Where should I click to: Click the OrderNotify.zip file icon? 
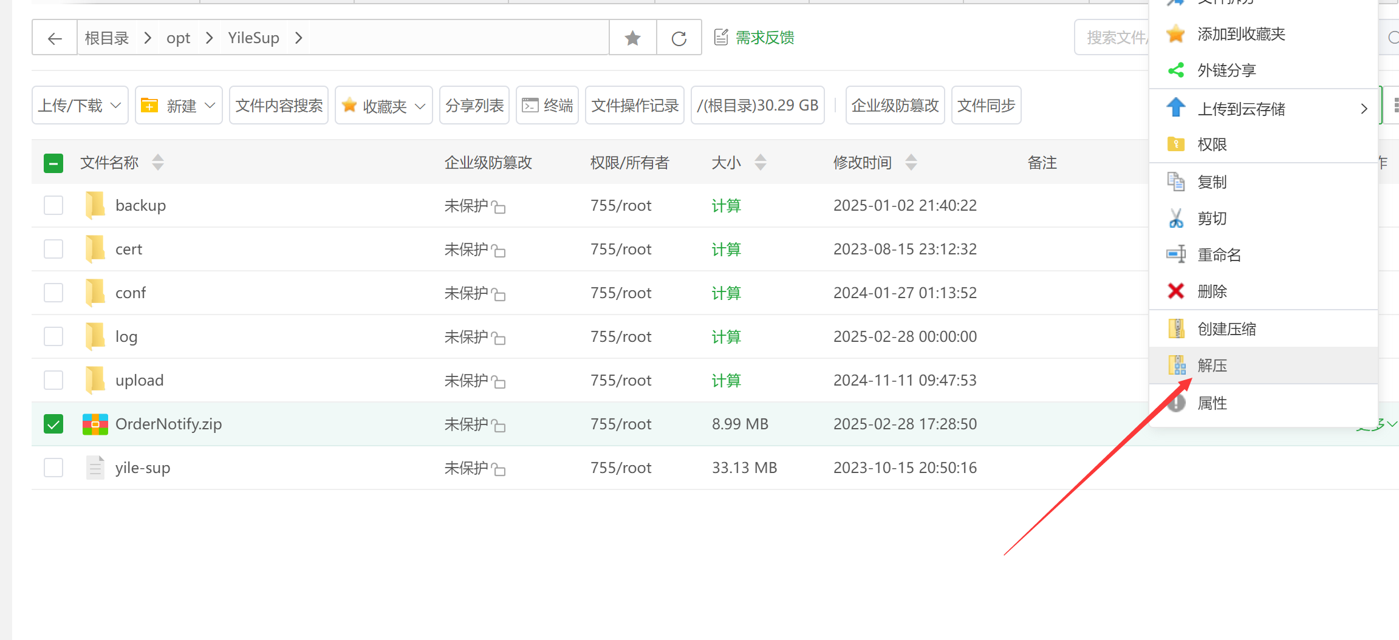click(x=95, y=424)
